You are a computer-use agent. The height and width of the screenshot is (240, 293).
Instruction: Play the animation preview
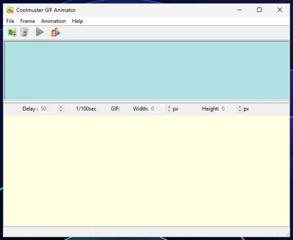pos(40,32)
